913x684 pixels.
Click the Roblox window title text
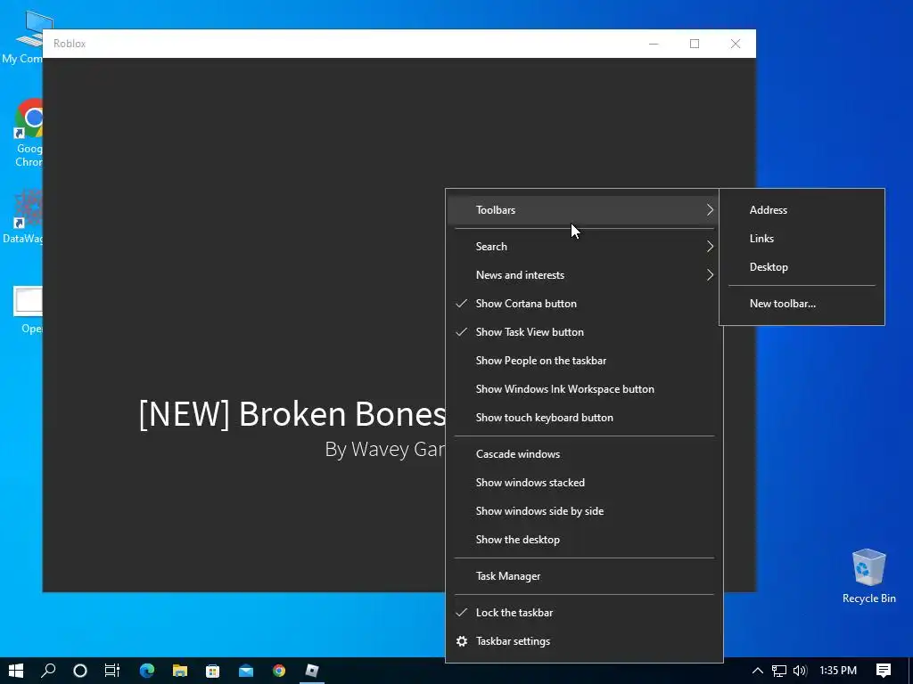coord(70,44)
